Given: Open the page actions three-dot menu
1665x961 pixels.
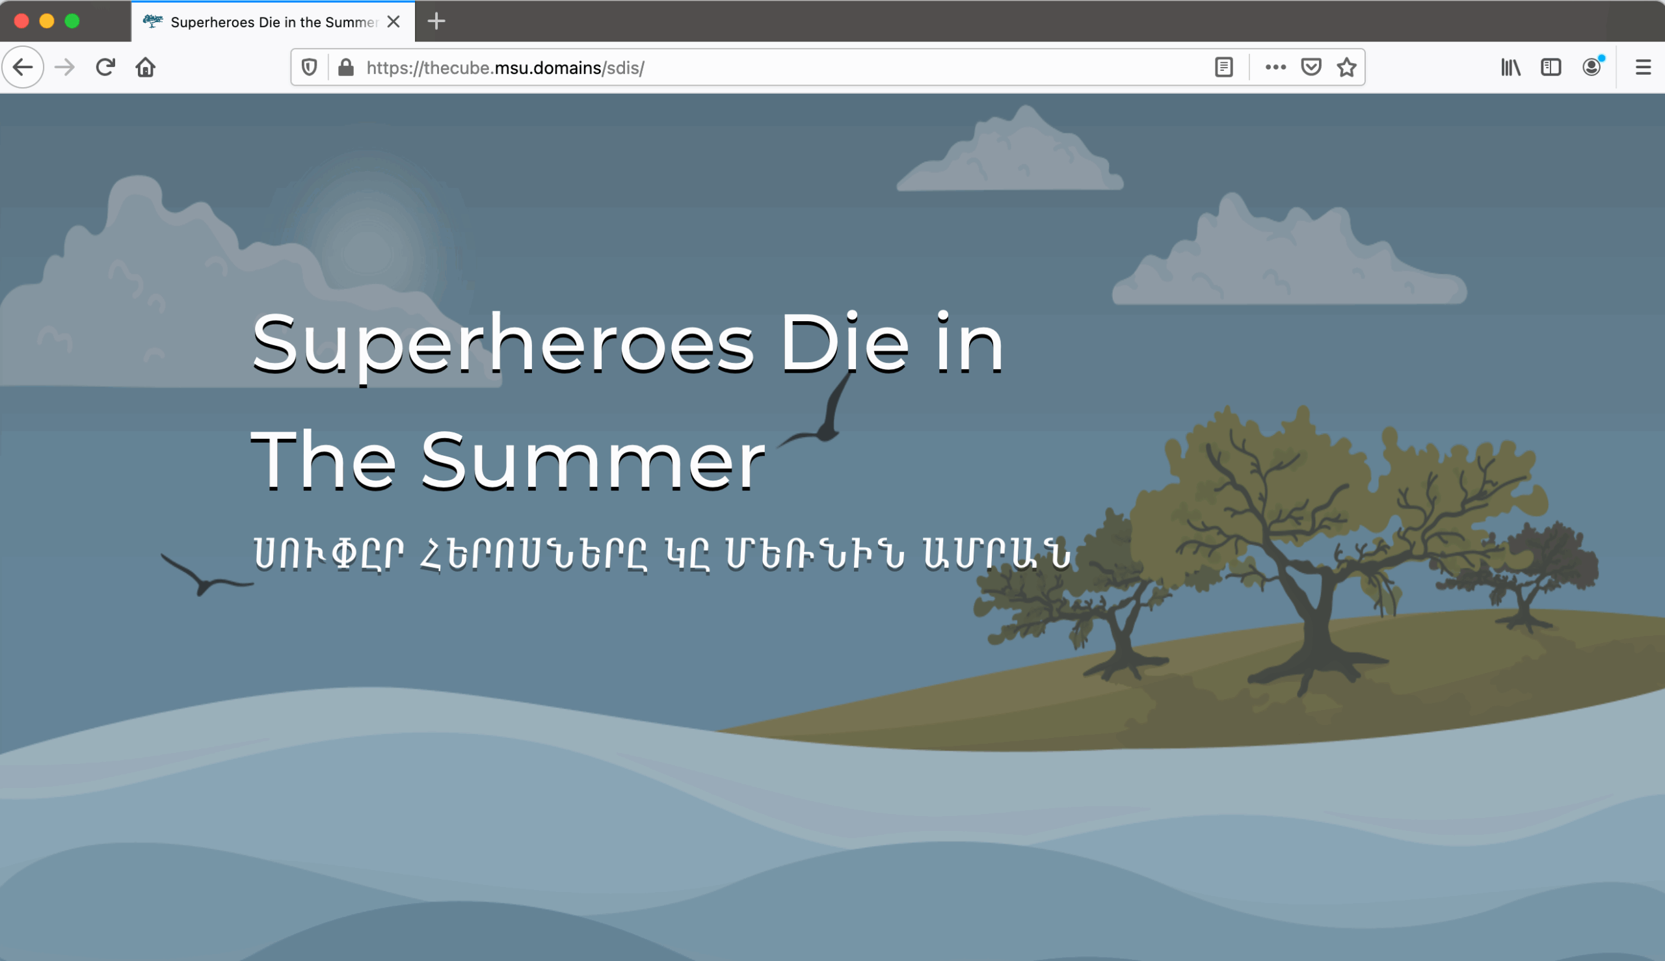Looking at the screenshot, I should 1275,68.
